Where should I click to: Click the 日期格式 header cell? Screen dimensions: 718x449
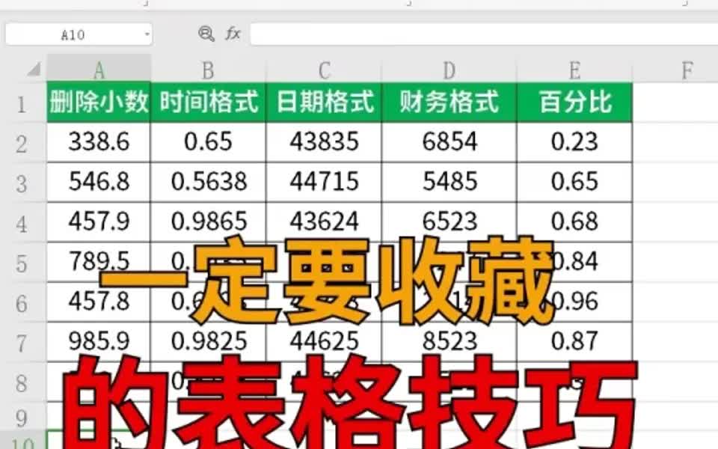pos(323,103)
